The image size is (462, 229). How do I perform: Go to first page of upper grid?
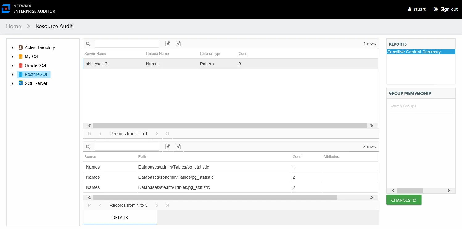click(x=90, y=134)
